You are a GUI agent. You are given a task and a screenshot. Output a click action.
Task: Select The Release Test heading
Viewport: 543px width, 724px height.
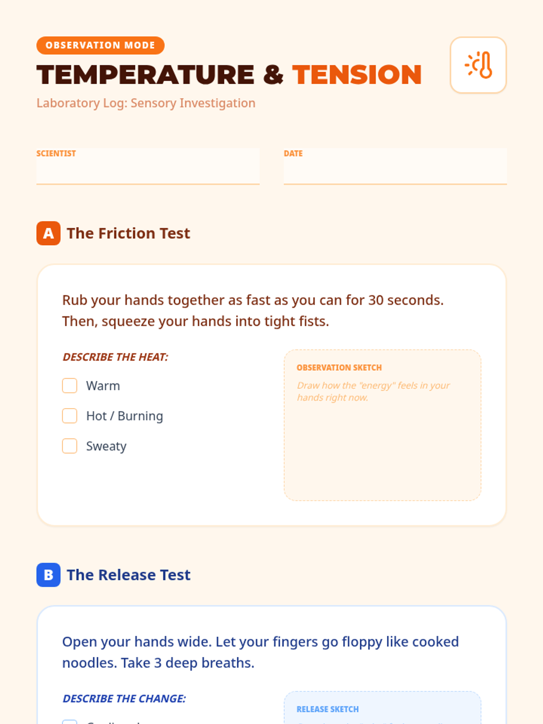coord(129,575)
